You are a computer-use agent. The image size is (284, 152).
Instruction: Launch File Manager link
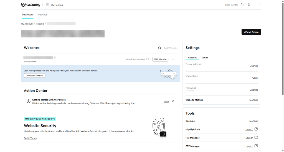249,138
